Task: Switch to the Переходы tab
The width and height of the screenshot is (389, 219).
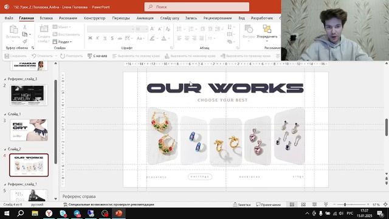Action: [x=121, y=18]
